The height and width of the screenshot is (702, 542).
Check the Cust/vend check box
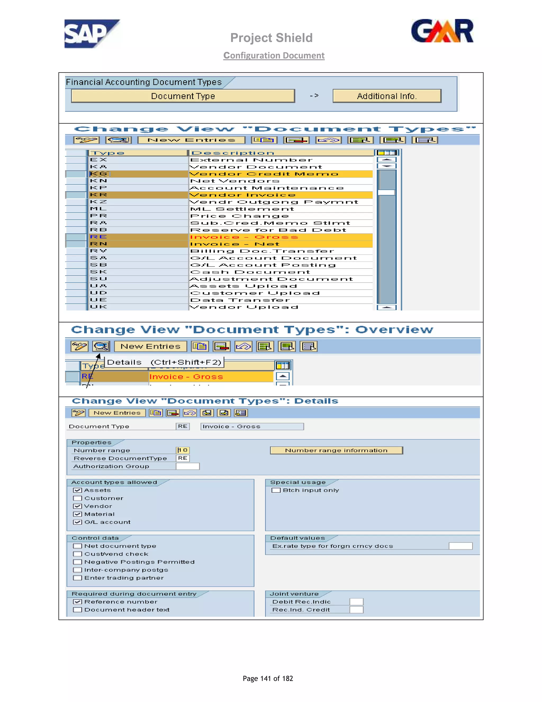point(77,554)
